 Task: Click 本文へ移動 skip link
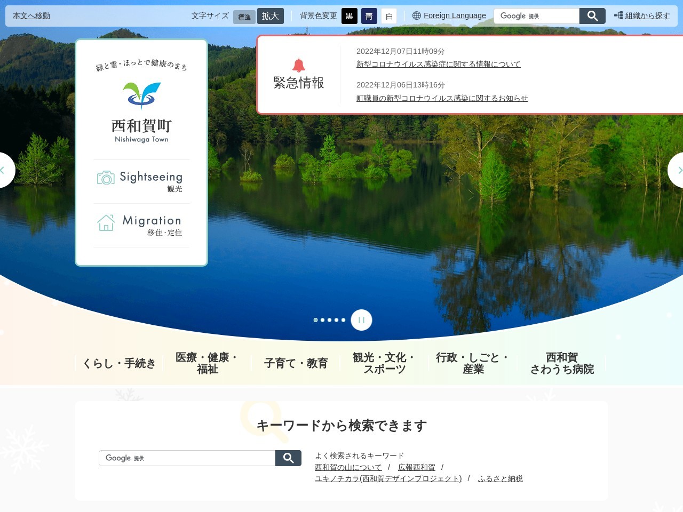(31, 15)
